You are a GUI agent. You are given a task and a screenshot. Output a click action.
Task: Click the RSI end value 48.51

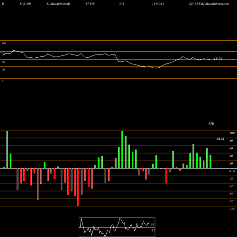(218, 59)
